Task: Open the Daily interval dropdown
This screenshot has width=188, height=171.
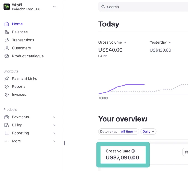Action: [148, 132]
